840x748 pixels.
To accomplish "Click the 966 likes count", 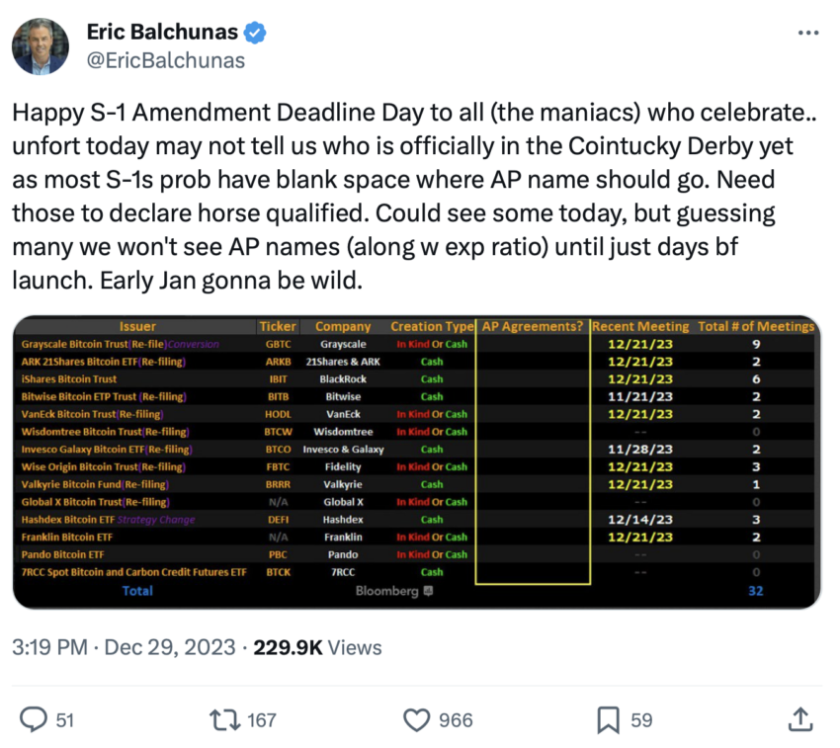I will point(456,720).
